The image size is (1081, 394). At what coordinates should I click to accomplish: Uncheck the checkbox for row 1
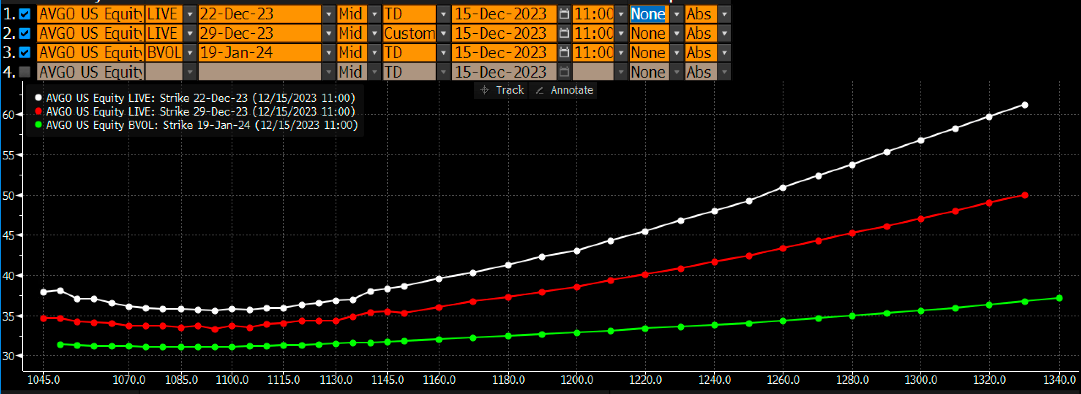(x=25, y=14)
